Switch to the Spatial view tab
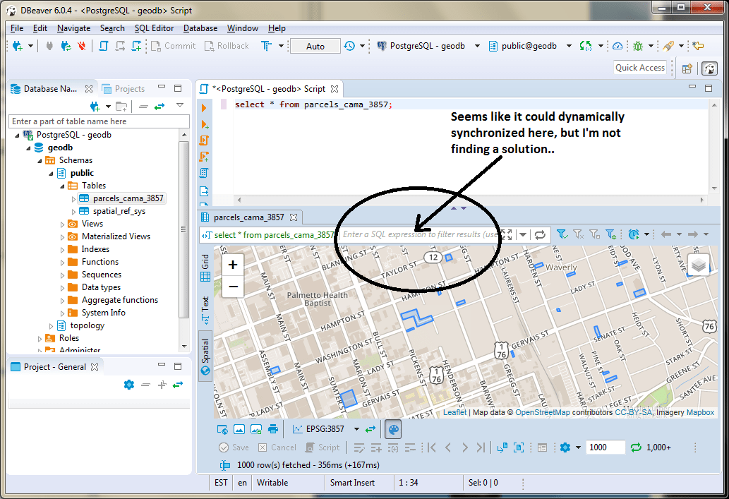729x499 pixels. point(205,356)
